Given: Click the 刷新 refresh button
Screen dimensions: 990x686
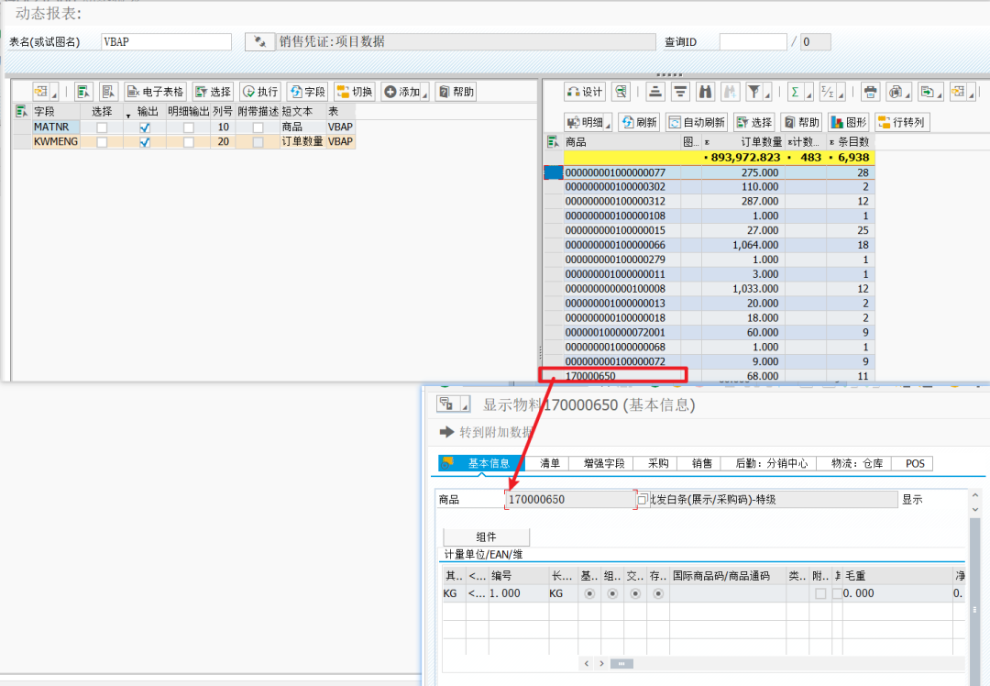Looking at the screenshot, I should pos(639,122).
